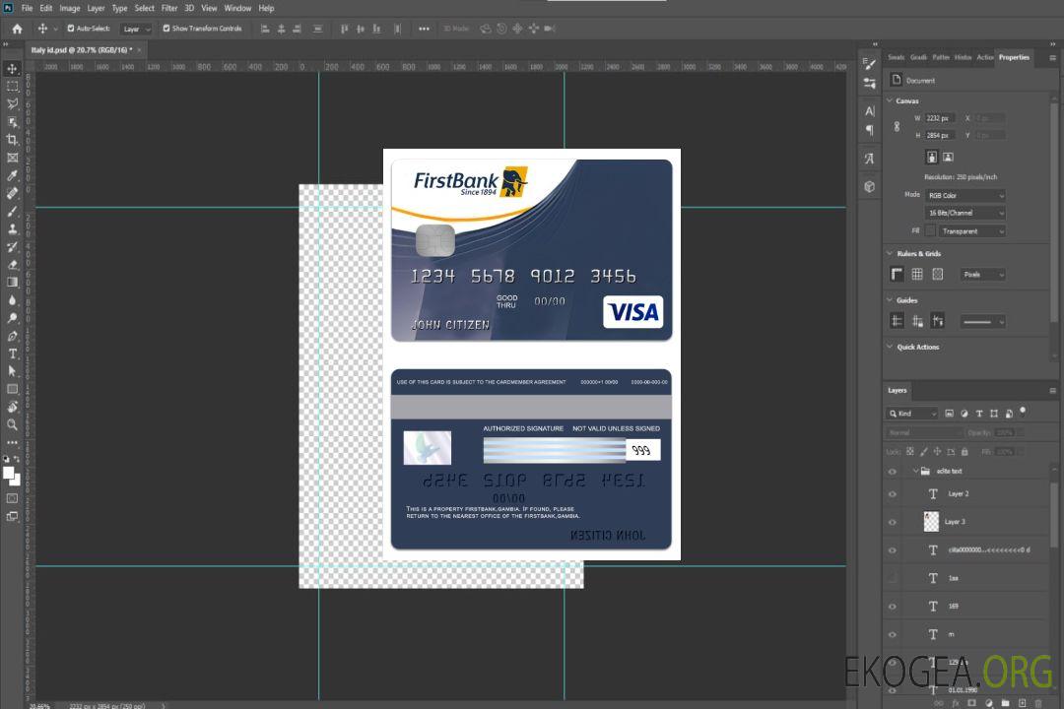Select the History Brush tool
1064x709 pixels.
point(12,247)
